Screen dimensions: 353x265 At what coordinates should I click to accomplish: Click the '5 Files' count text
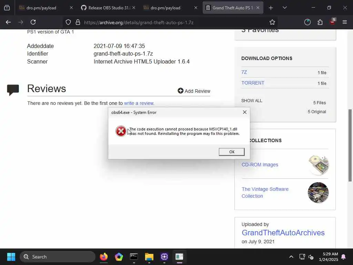(x=320, y=103)
